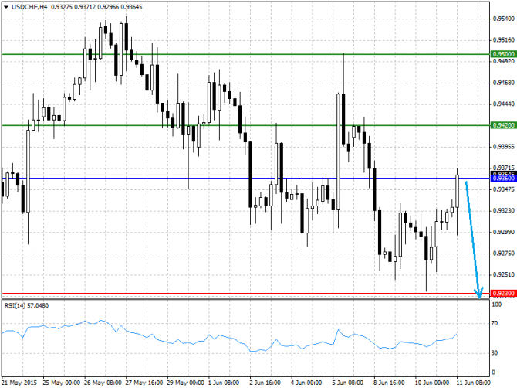This screenshot has height=388, width=517.
Task: Click the 0.93230 price axis value
Action: (x=504, y=211)
